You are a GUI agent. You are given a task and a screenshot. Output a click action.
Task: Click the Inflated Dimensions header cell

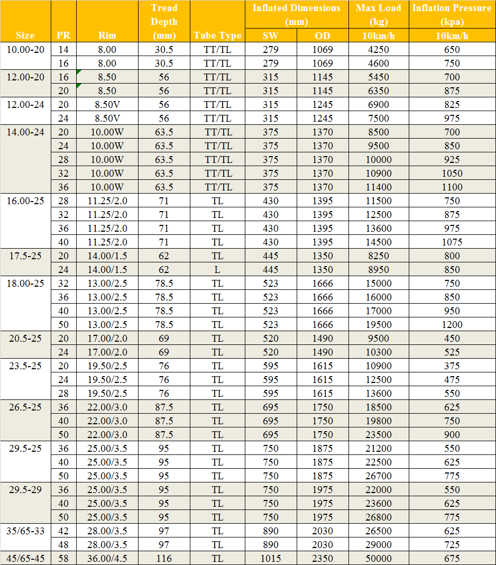click(296, 15)
